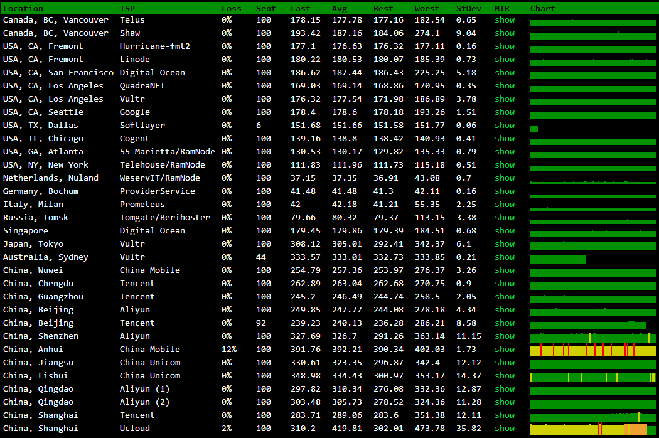Select the 'Italy, Milan' location text

33,205
